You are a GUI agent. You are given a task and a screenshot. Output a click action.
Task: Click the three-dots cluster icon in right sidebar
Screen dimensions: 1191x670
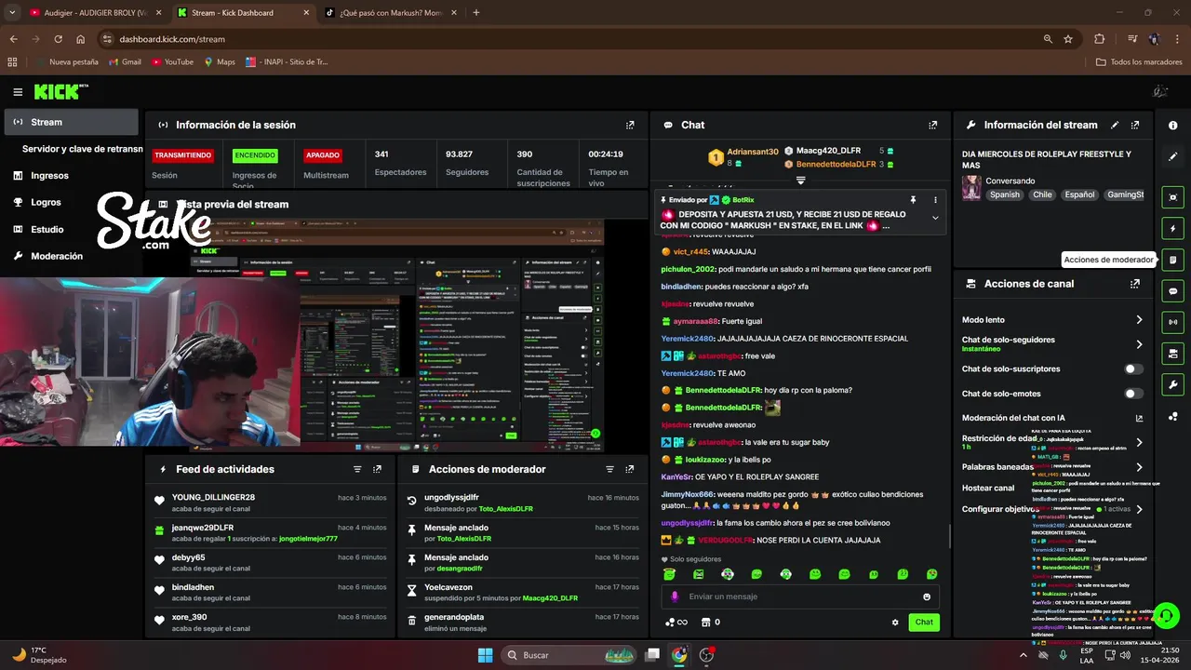point(1173,416)
